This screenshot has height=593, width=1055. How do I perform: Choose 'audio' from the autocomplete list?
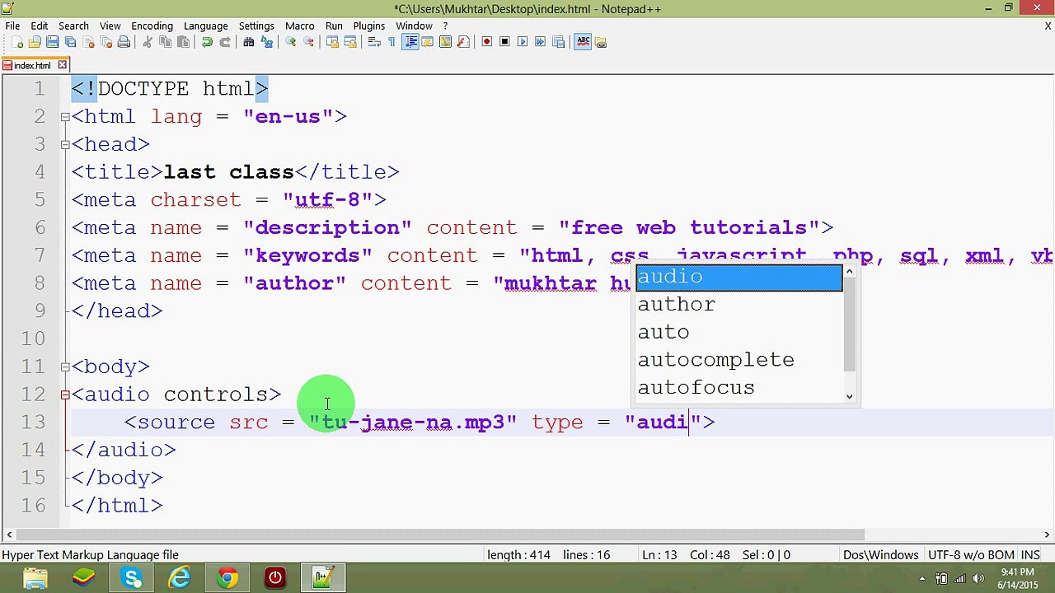point(739,277)
